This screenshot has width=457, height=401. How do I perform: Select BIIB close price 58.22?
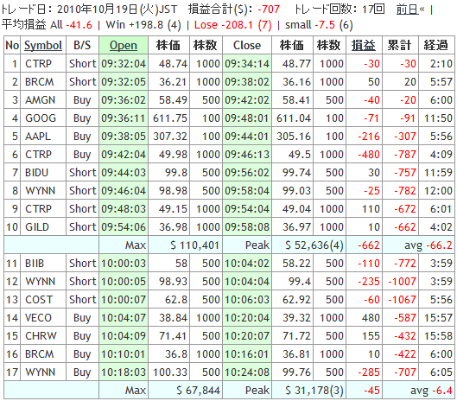coord(296,264)
